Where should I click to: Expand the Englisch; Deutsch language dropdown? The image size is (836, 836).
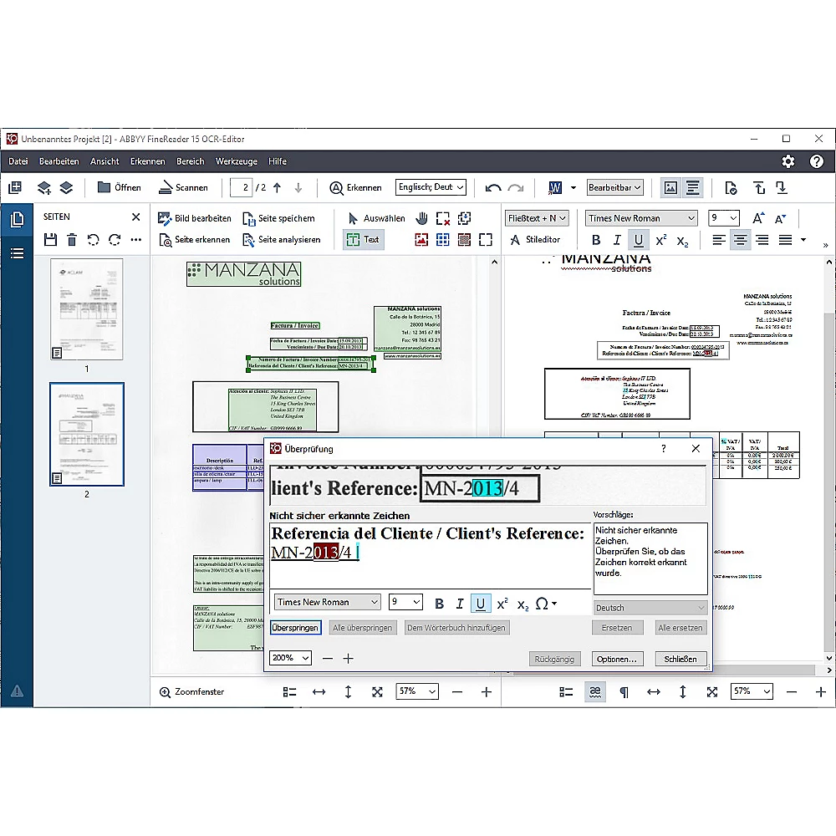431,187
